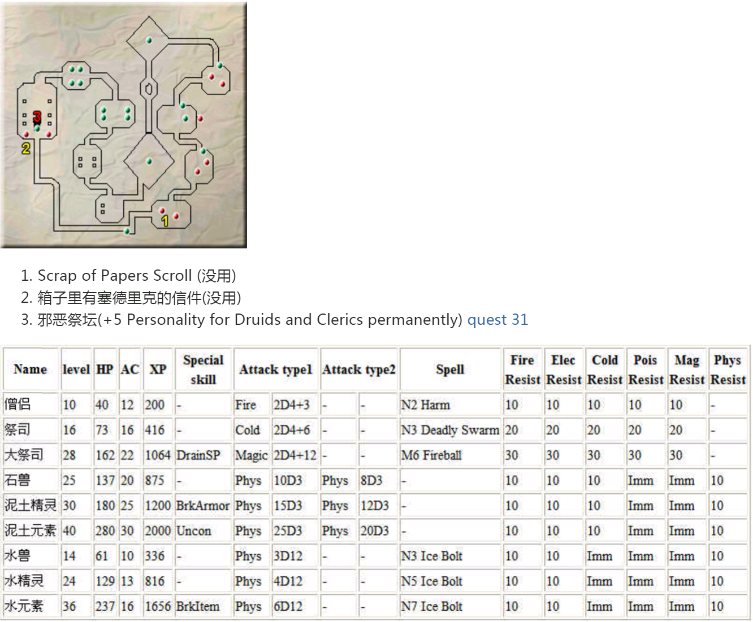Click the 'Cold Resist' column header
The width and height of the screenshot is (753, 622).
(605, 369)
